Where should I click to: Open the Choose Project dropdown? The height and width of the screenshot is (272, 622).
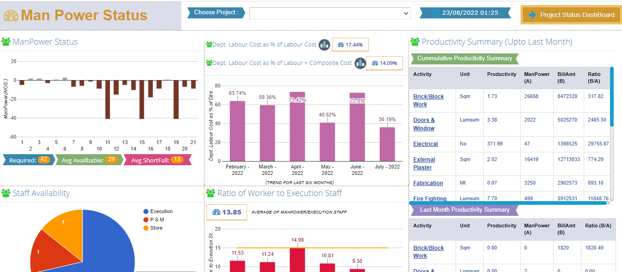[x=330, y=13]
